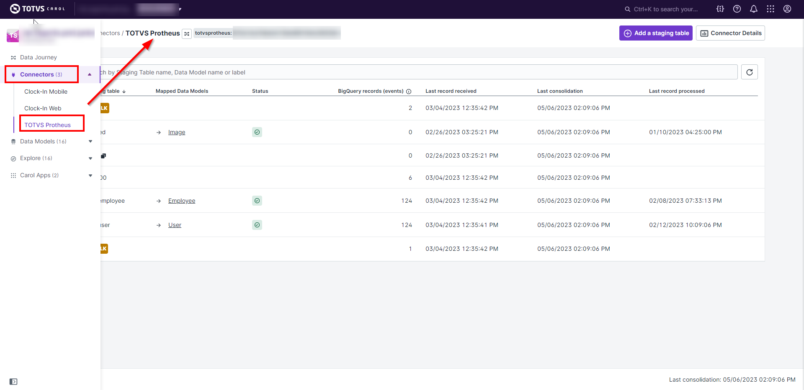The width and height of the screenshot is (804, 390).
Task: Open the notifications bell
Action: pos(754,9)
